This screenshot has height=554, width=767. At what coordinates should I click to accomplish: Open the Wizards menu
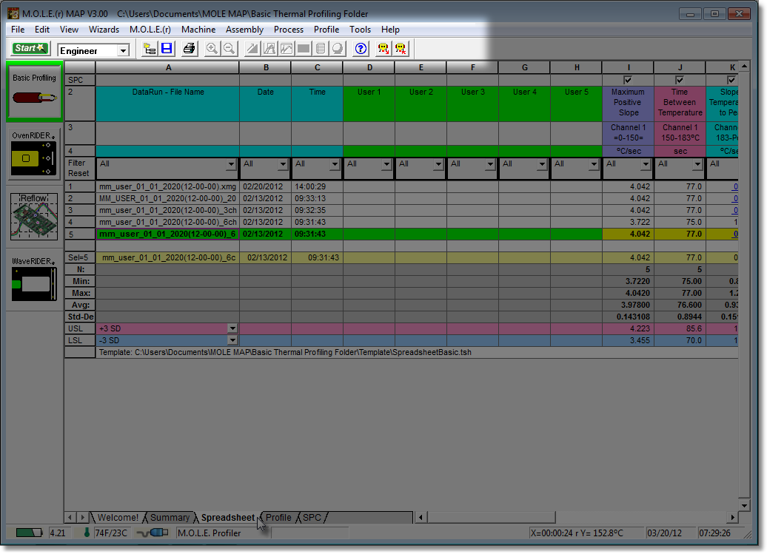click(x=104, y=30)
